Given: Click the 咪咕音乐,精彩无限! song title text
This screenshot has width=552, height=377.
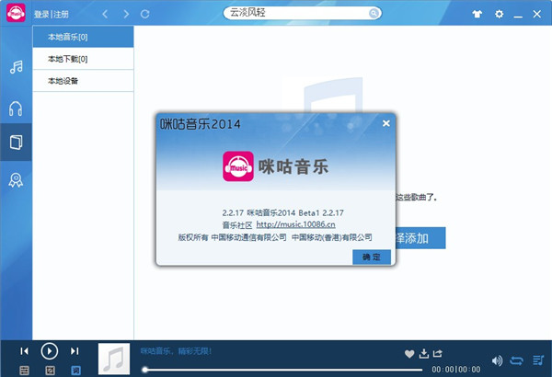Looking at the screenshot, I should 176,351.
